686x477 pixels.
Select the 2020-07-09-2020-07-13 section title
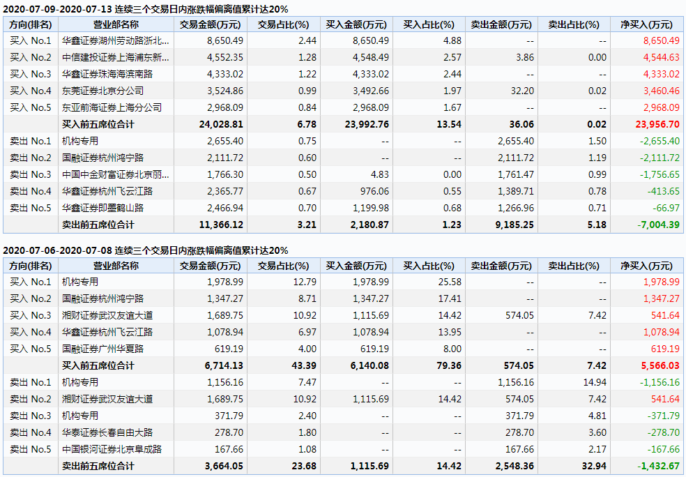pyautogui.click(x=145, y=9)
